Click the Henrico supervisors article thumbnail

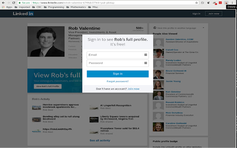[x=36, y=108]
